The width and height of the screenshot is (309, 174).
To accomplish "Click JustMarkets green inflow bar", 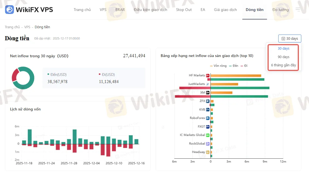I will [240, 88].
